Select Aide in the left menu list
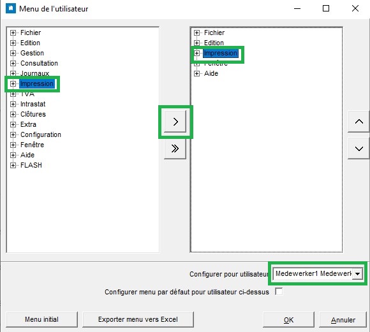This screenshot has height=332, width=370. (27, 155)
